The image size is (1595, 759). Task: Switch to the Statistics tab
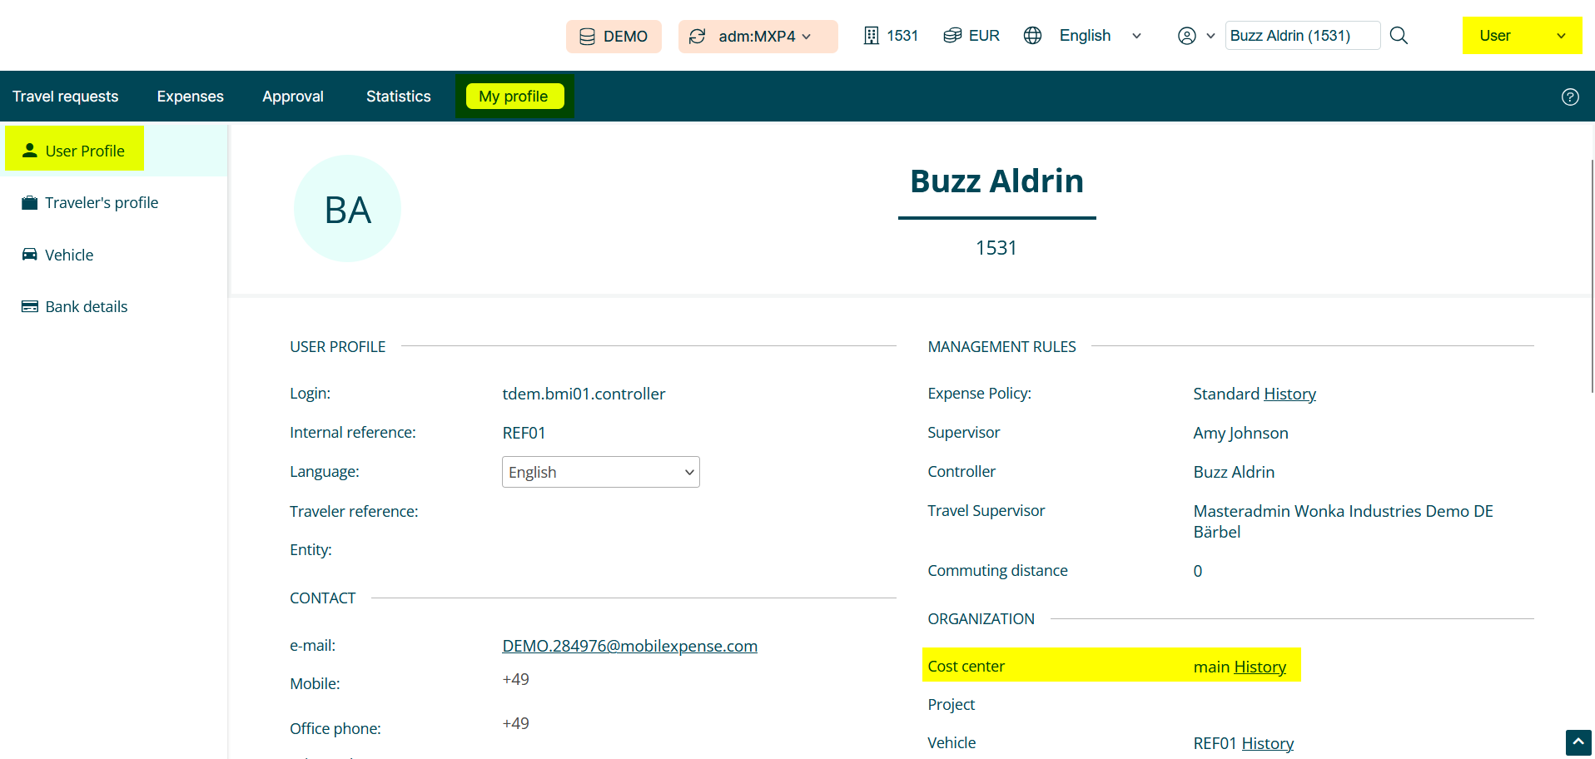tap(398, 97)
